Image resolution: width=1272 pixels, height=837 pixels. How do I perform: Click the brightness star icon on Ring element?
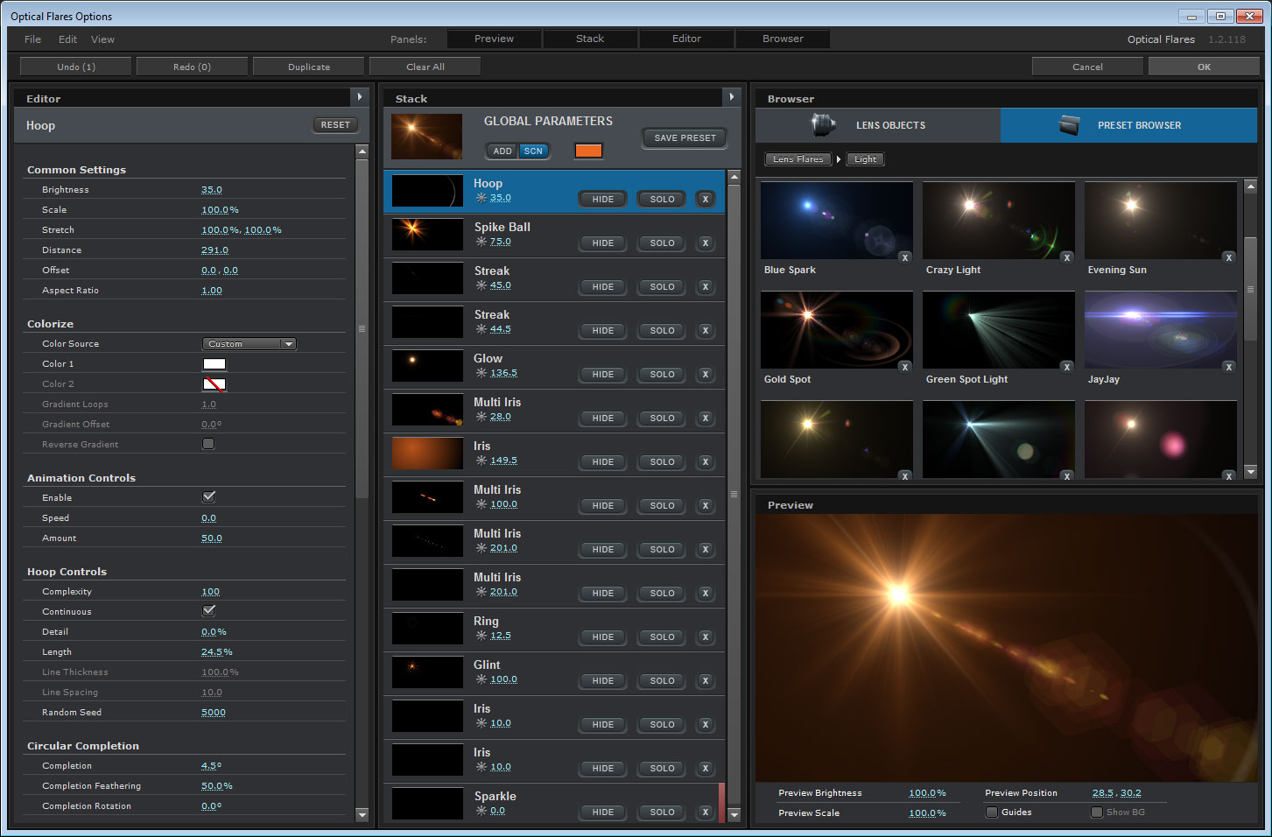click(481, 636)
